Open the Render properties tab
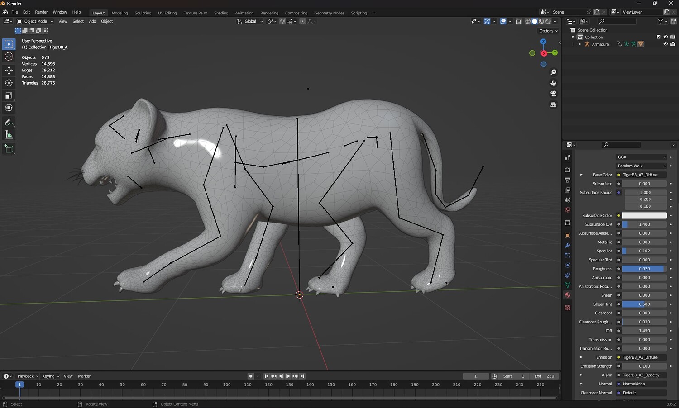 pos(568,170)
